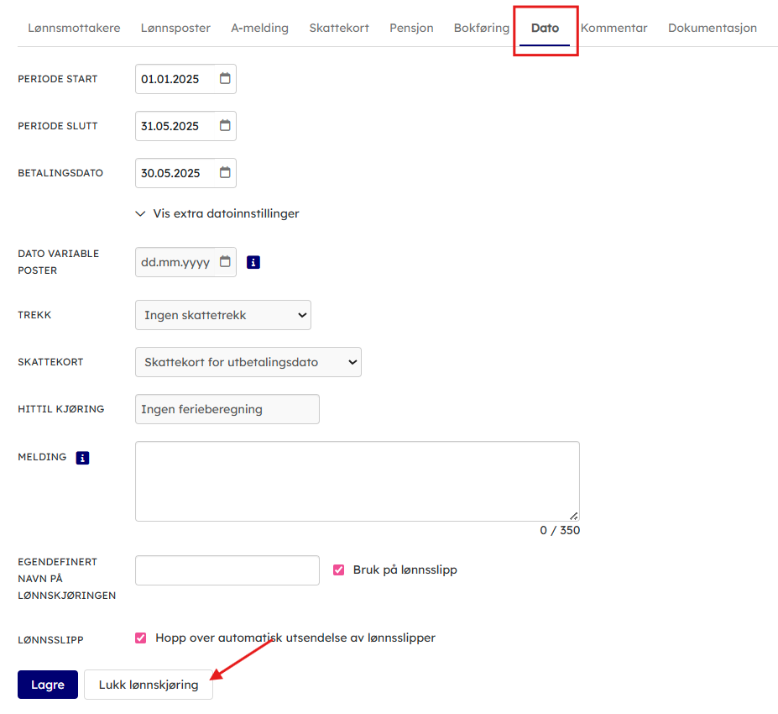
Task: Click into the Melding text area
Action: 357,481
